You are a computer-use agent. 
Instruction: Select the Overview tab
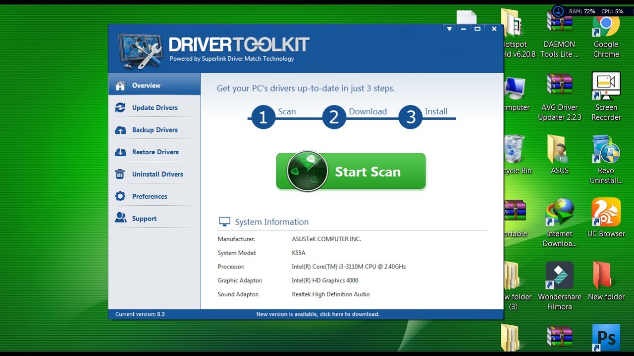coord(155,86)
